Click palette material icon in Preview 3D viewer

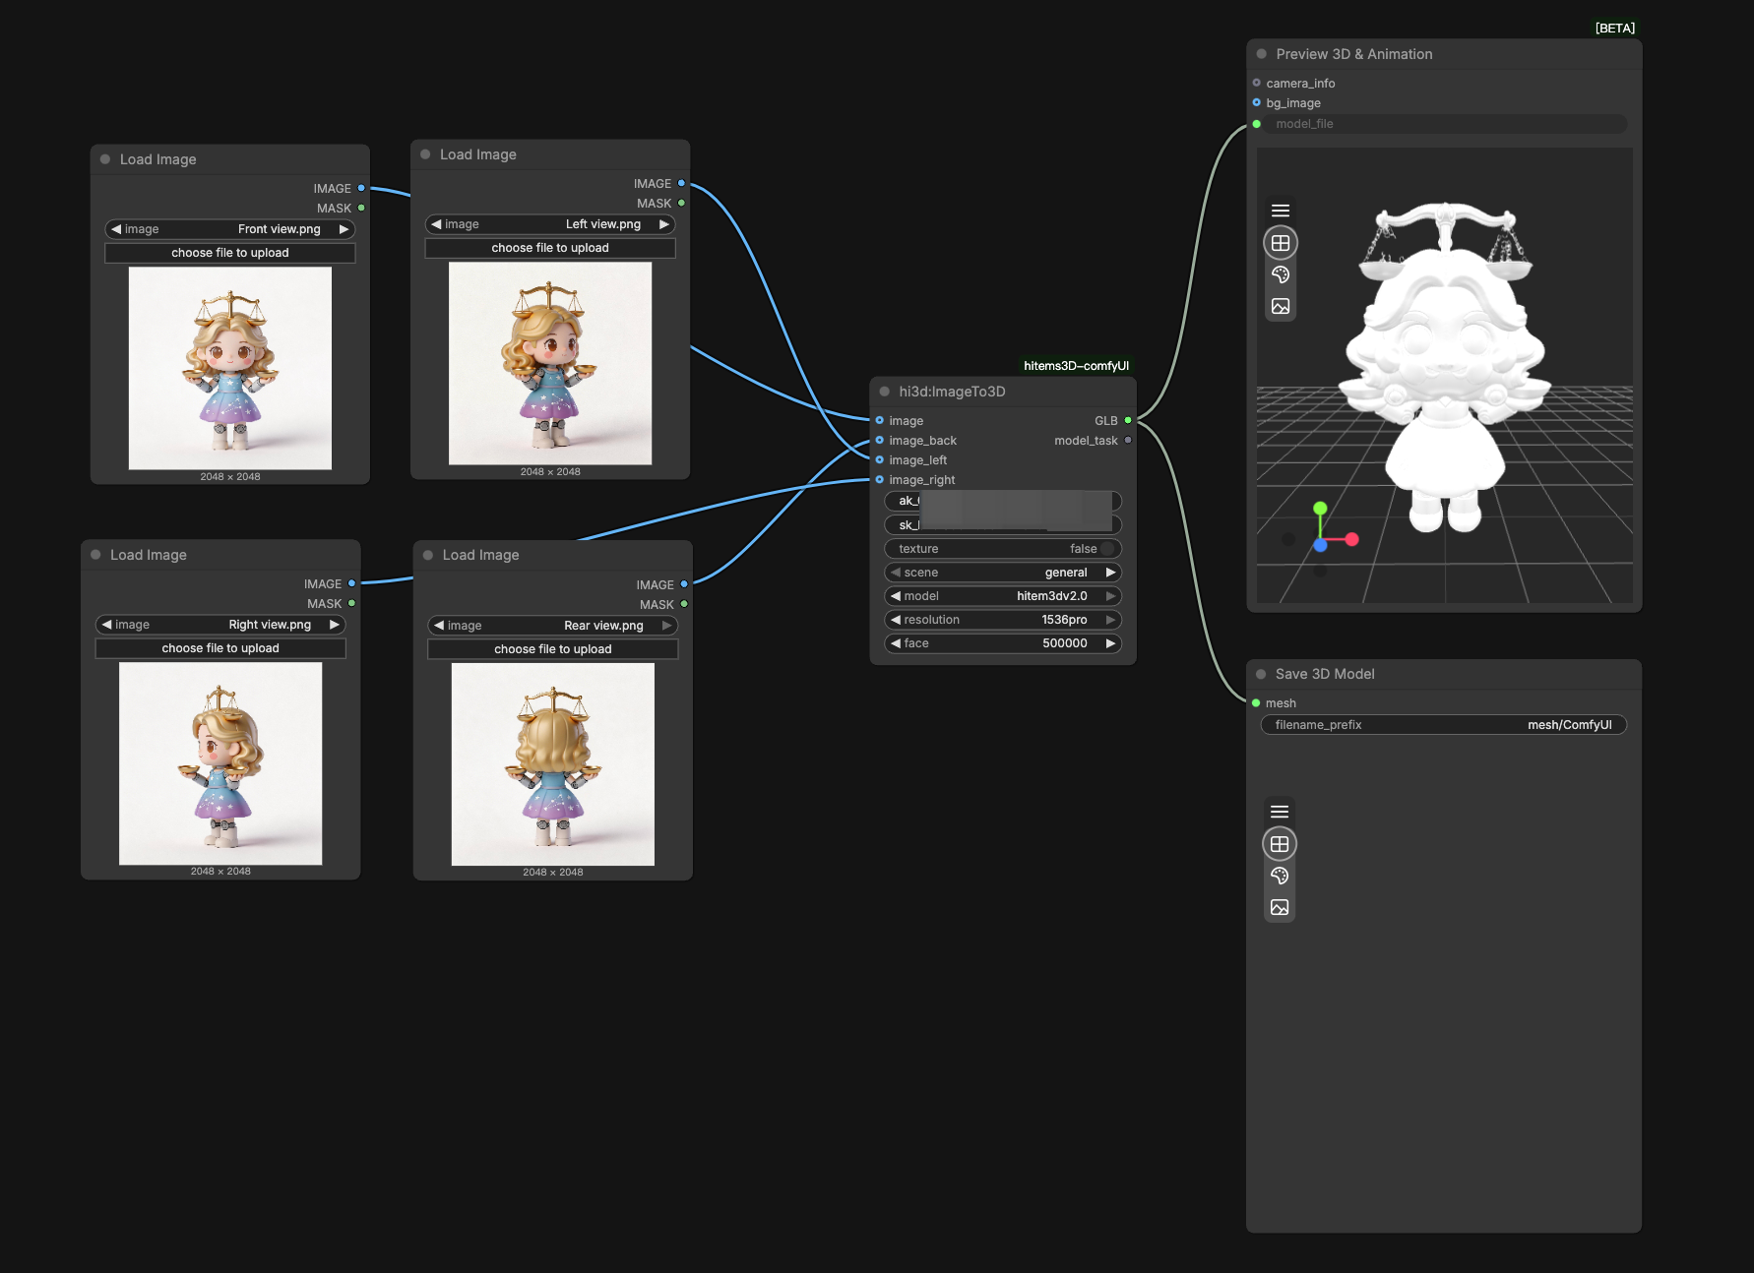pyautogui.click(x=1280, y=274)
